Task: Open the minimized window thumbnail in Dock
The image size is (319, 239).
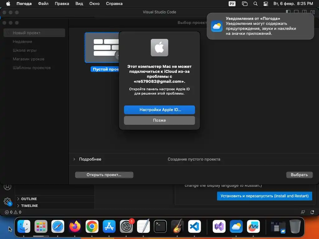Action: (278, 227)
